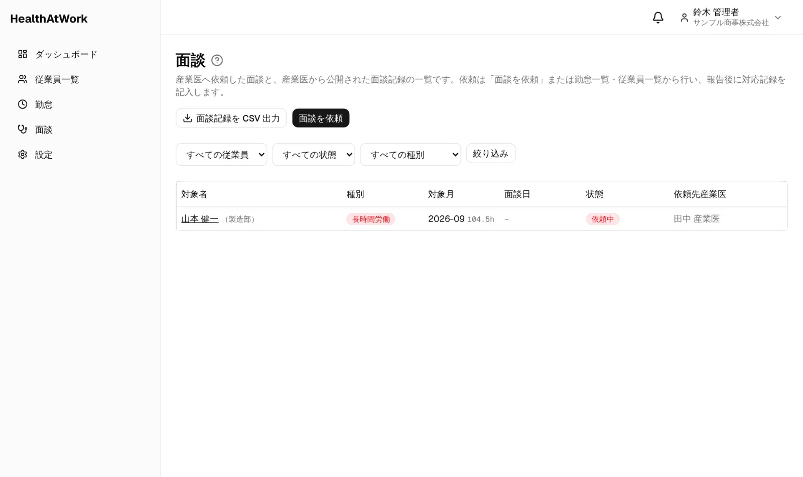Click the 依頼先産業医 column header
Image resolution: width=803 pixels, height=477 pixels.
point(700,194)
